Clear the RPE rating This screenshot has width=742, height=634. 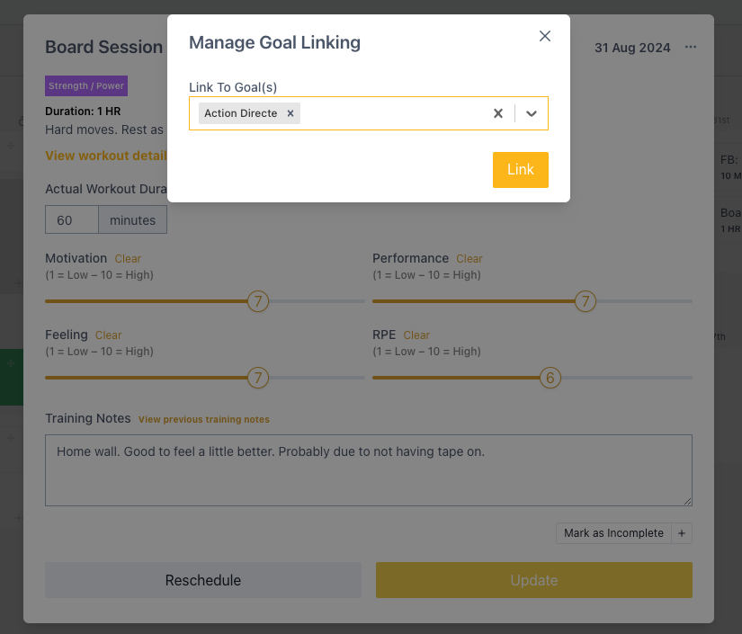(416, 335)
